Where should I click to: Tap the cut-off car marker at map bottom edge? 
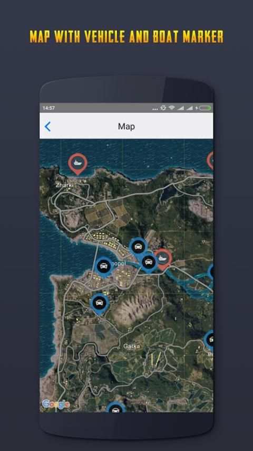point(116,407)
